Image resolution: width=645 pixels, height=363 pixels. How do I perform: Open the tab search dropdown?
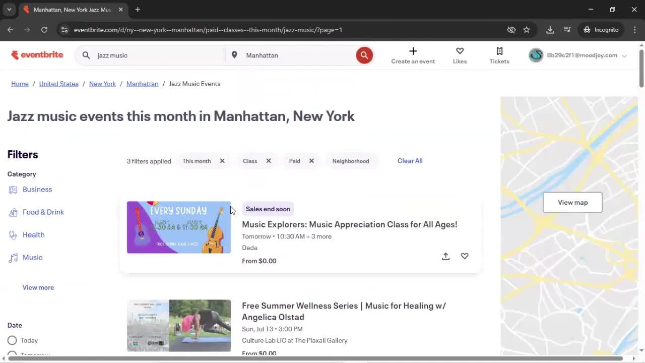click(x=9, y=10)
